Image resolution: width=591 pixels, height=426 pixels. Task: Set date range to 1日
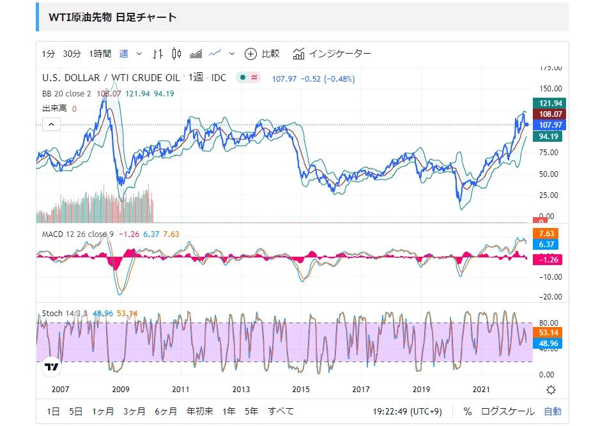(53, 411)
